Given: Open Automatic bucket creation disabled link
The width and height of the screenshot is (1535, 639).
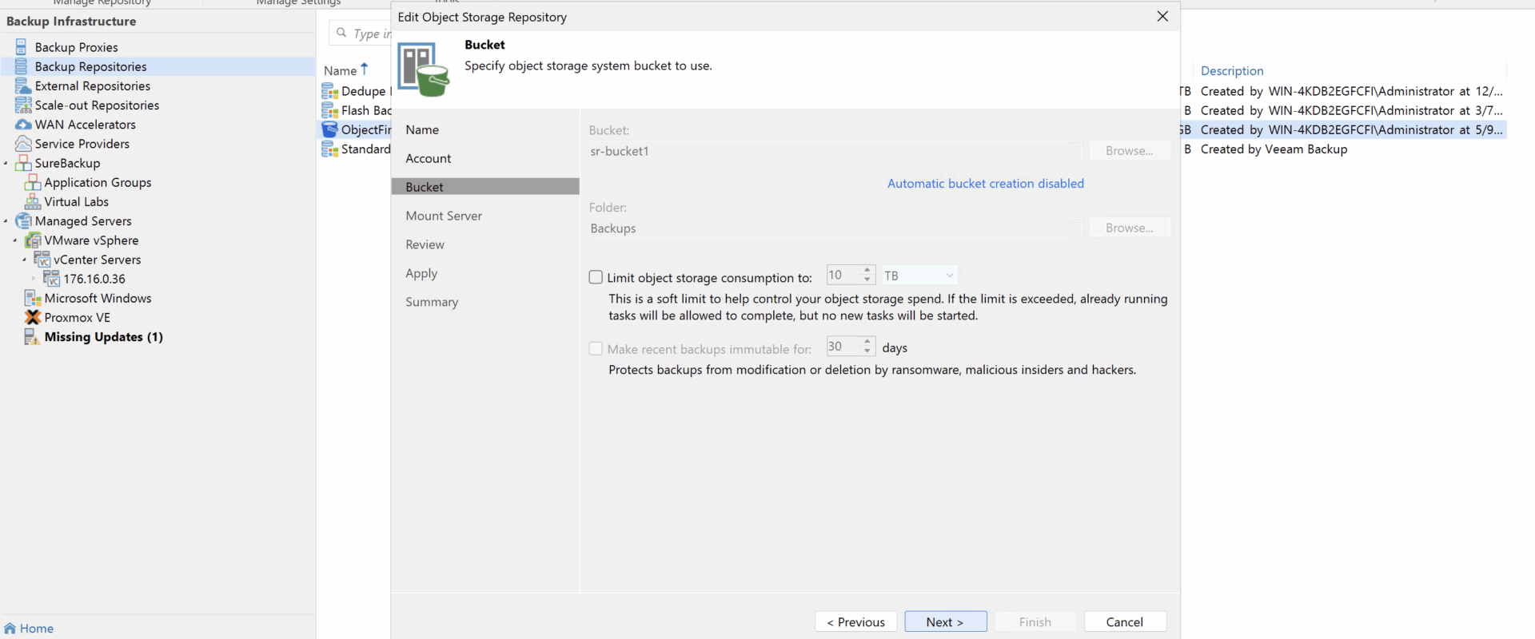Looking at the screenshot, I should click(x=986, y=184).
